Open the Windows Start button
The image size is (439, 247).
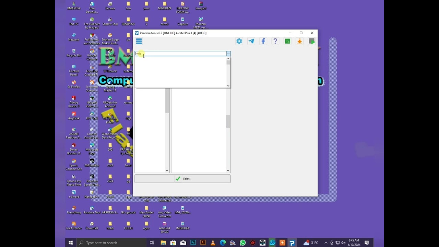71,243
